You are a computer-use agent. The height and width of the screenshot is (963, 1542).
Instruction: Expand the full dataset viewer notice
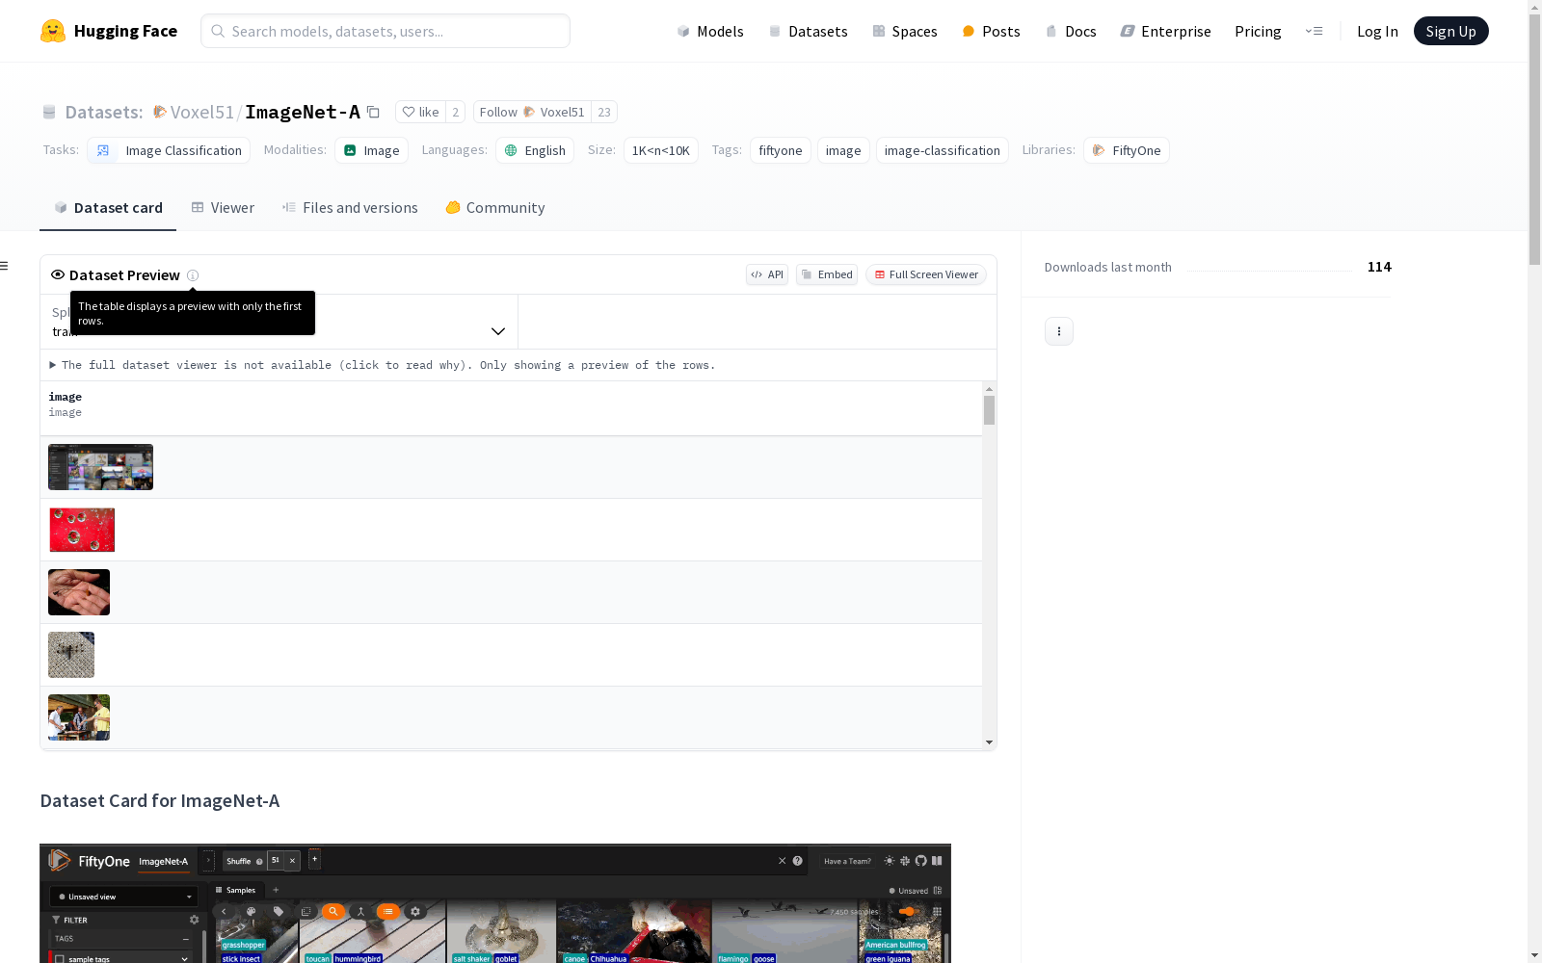click(x=53, y=365)
